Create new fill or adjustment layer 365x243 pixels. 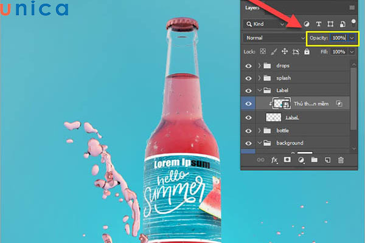[301, 160]
